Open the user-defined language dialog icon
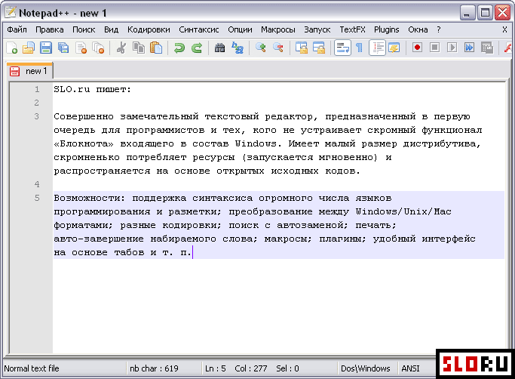The width and height of the screenshot is (515, 379). 394,48
